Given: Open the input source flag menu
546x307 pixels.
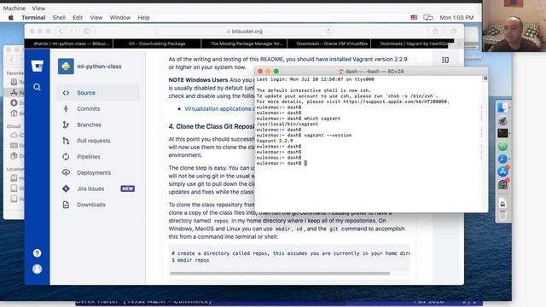Looking at the screenshot, I should click(x=414, y=17).
